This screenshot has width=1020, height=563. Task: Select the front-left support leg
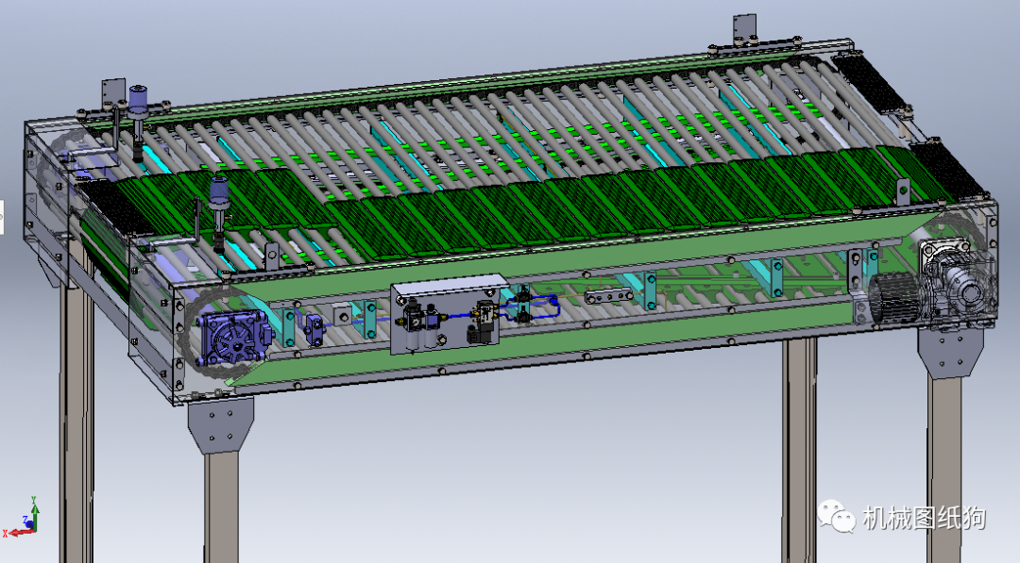[x=221, y=507]
